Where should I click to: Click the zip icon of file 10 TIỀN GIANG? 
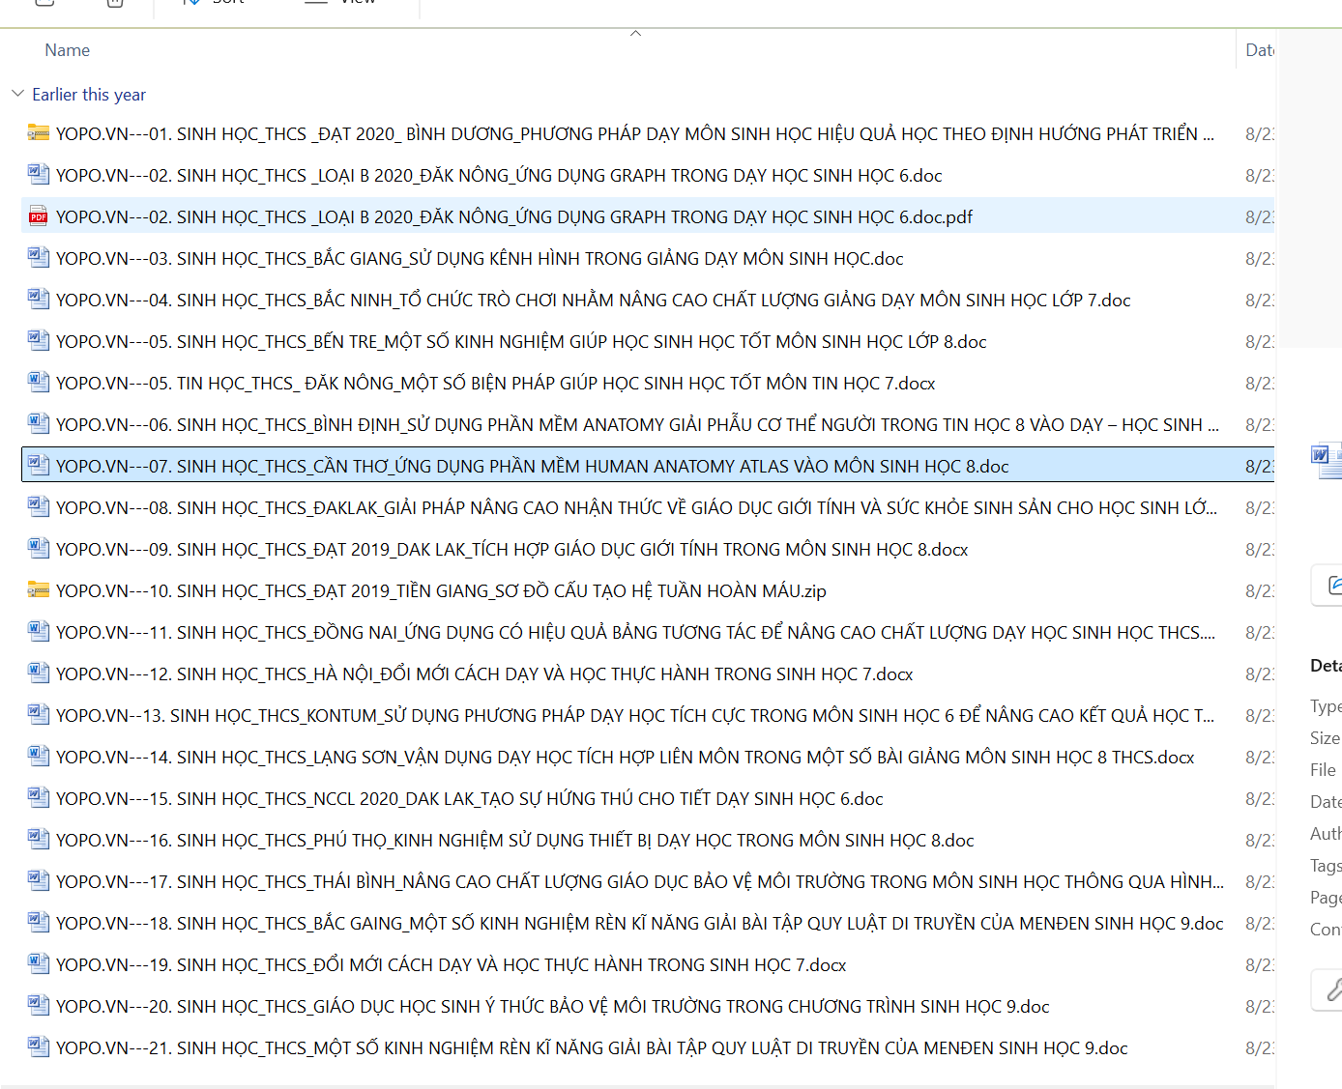pos(39,590)
